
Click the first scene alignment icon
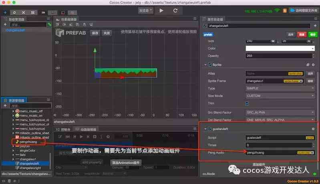[x=58, y=25]
